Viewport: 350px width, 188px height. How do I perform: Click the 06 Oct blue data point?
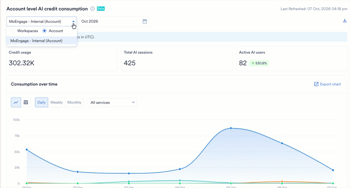[282, 143]
